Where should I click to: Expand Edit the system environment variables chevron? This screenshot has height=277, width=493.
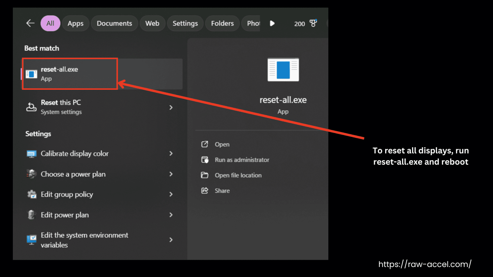(171, 240)
